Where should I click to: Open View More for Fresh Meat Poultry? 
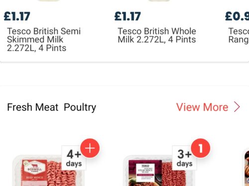tap(208, 107)
